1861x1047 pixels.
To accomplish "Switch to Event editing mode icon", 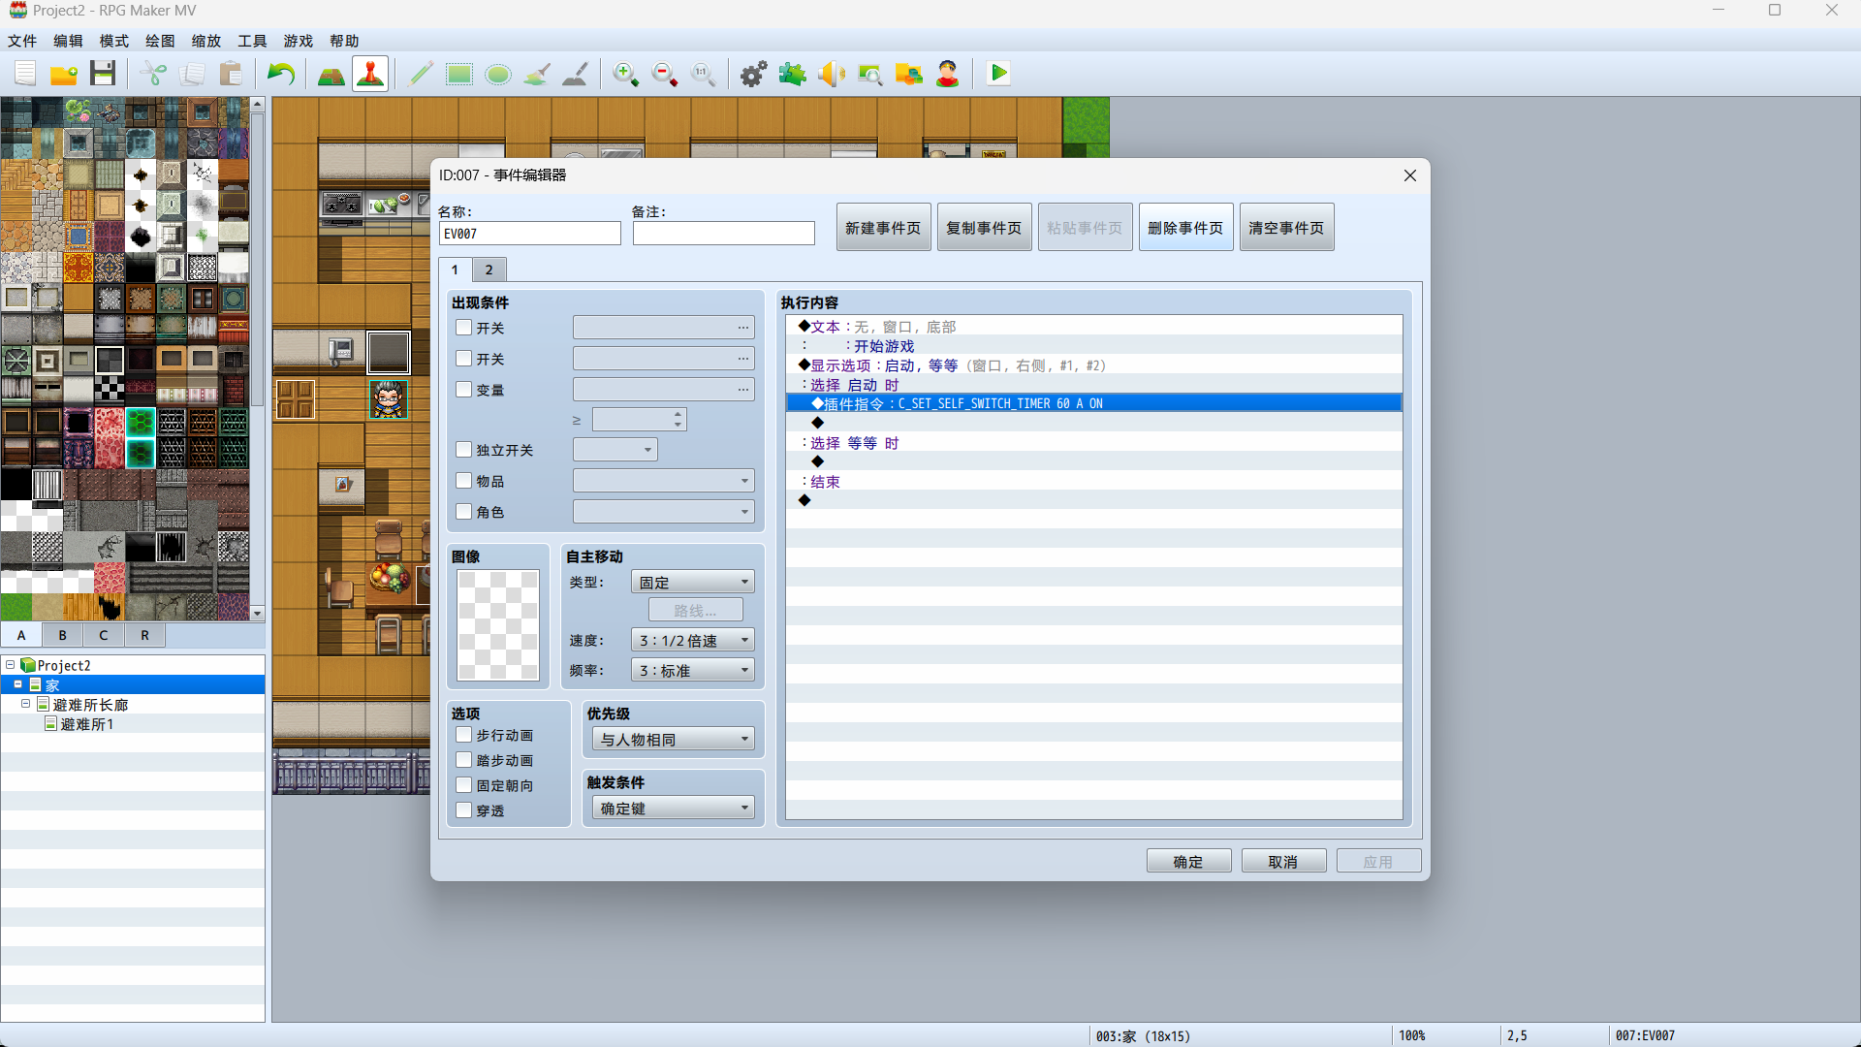I will (x=370, y=74).
